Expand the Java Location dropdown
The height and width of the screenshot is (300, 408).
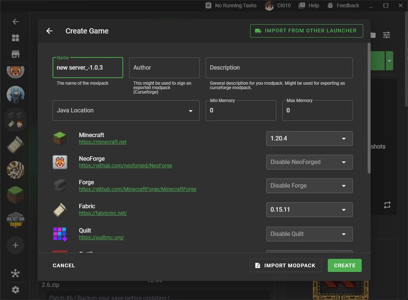coord(126,110)
